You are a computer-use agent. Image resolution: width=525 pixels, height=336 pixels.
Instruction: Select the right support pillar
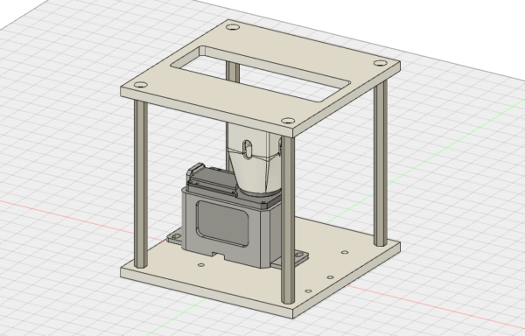tap(381, 164)
